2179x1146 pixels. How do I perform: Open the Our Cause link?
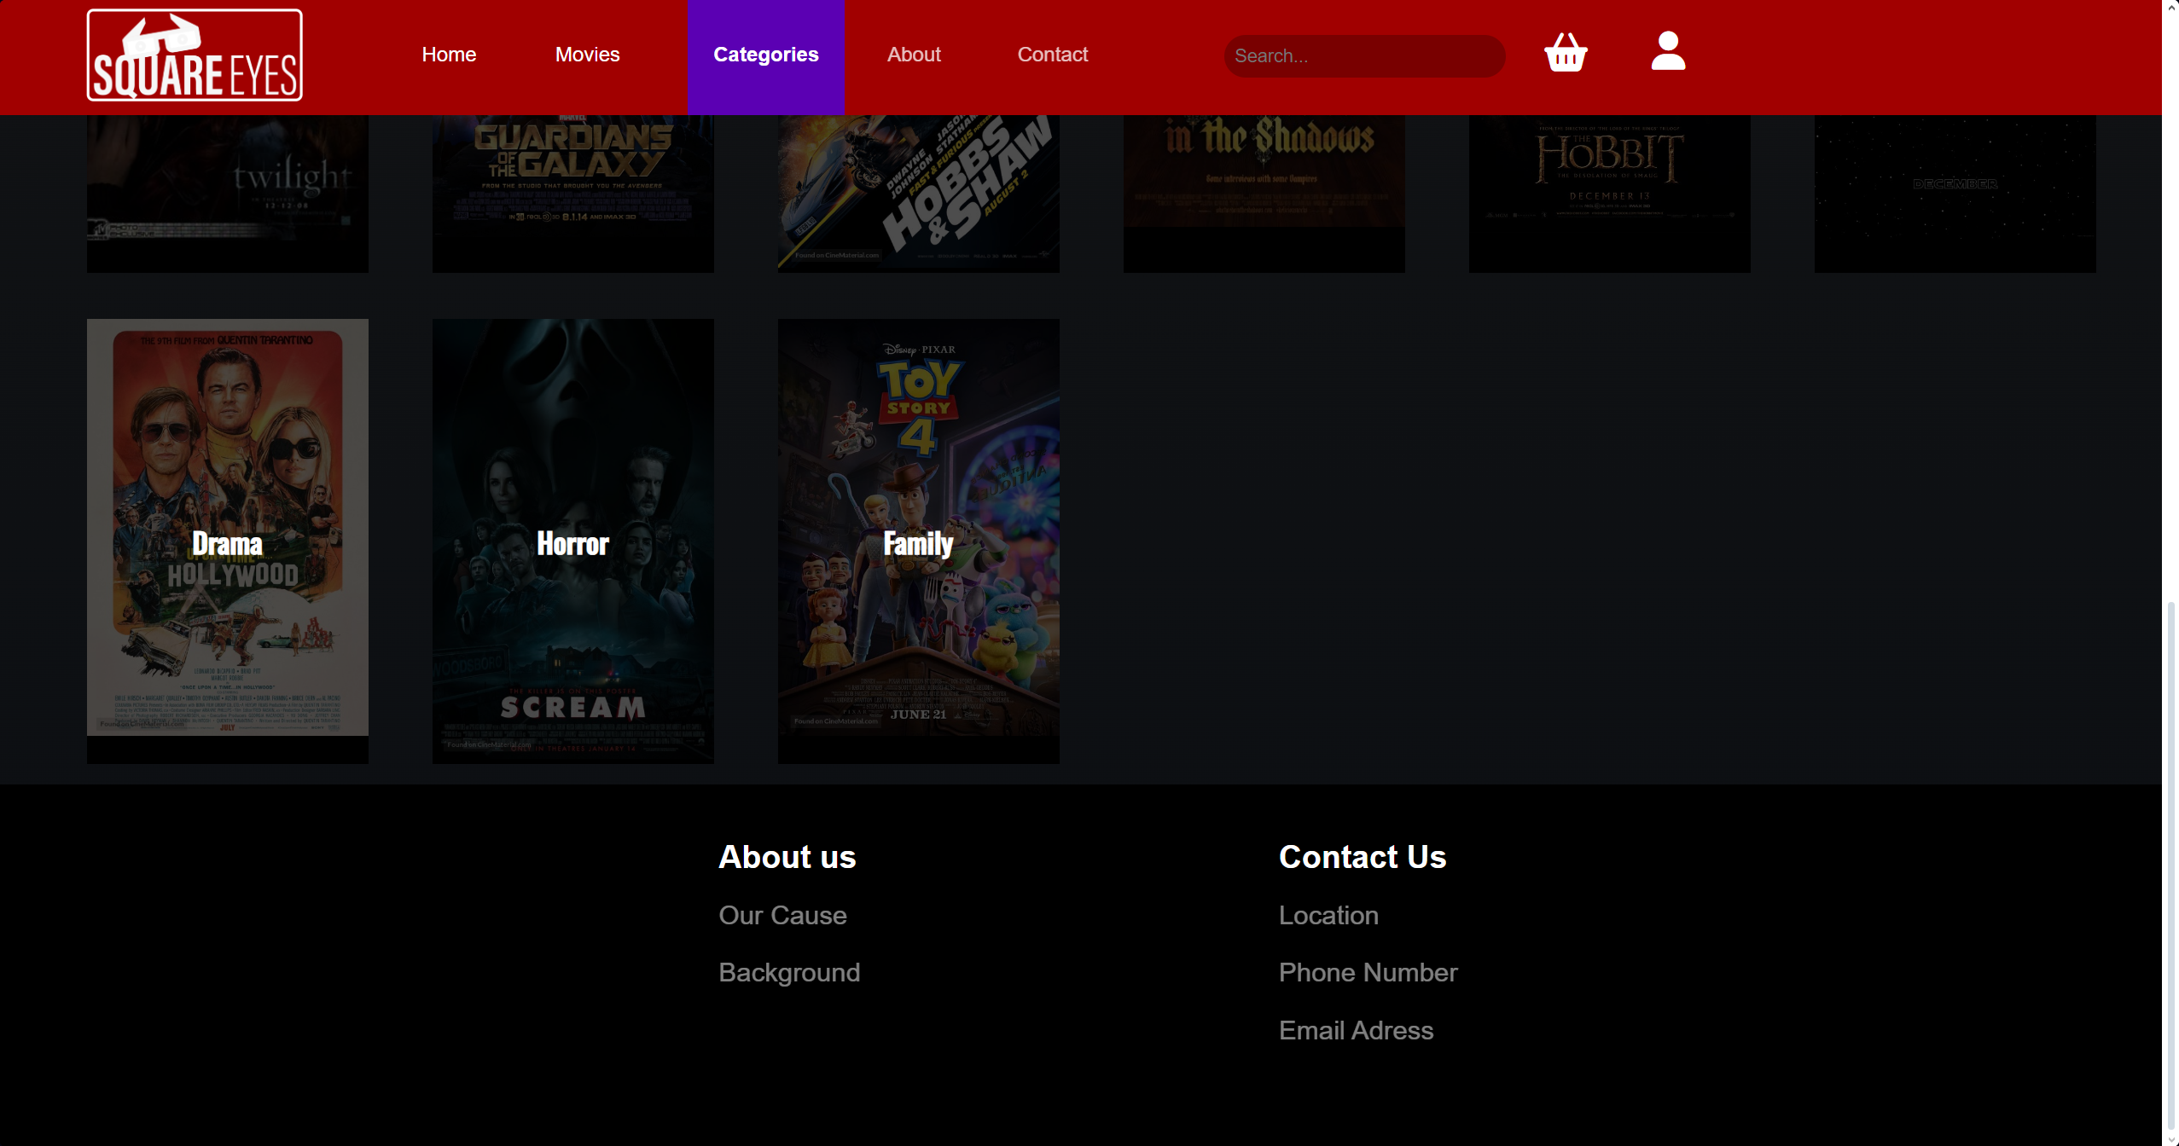click(x=782, y=915)
